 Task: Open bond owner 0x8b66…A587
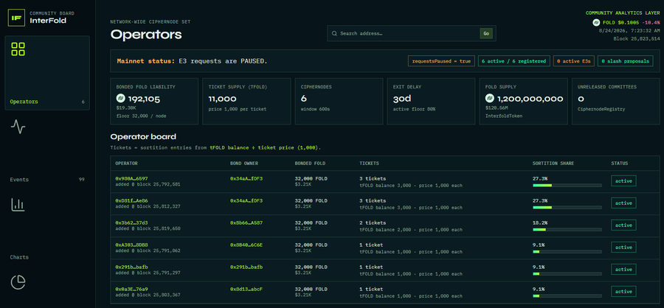[x=246, y=223]
